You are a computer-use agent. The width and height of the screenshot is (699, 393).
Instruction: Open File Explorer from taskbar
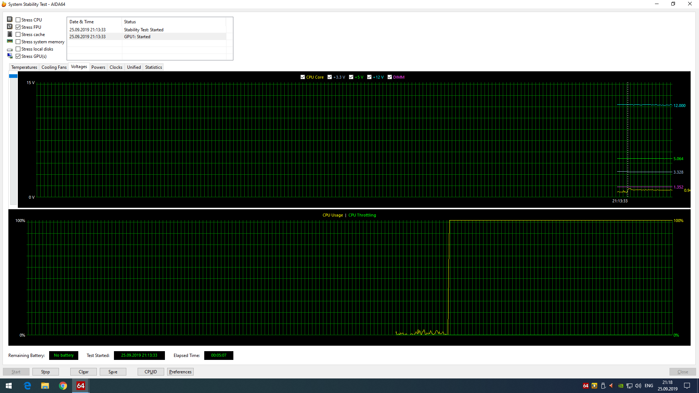pyautogui.click(x=45, y=386)
